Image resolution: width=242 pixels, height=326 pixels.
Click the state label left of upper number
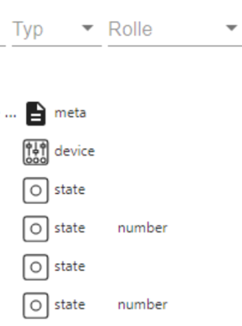(x=70, y=228)
